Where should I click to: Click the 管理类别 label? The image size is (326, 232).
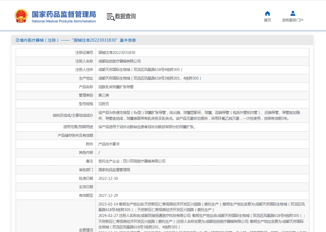[86, 95]
